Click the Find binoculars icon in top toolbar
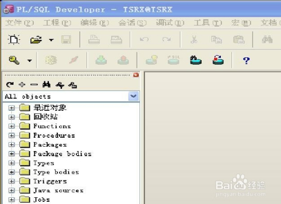The image size is (281, 204). [x=268, y=39]
